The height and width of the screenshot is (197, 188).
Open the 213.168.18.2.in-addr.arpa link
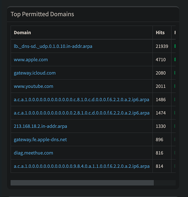(40, 126)
